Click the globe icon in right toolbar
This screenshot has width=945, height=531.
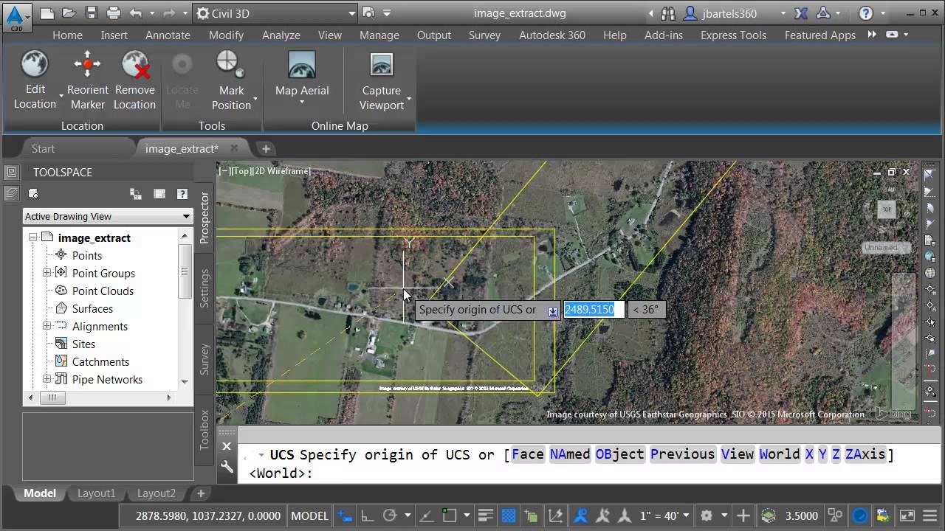(930, 273)
